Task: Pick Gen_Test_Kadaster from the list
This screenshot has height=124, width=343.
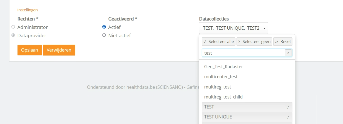Action: [223, 67]
